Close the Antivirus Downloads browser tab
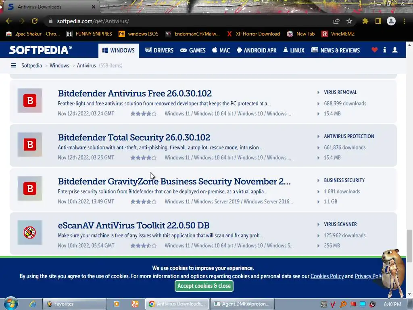The image size is (413, 310). [94, 7]
